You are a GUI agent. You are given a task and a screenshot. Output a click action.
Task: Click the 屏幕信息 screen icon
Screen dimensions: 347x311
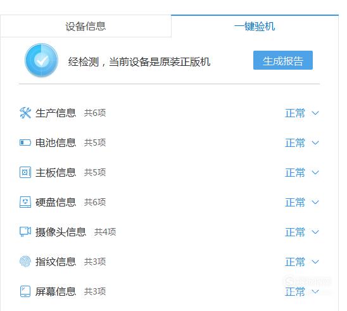pyautogui.click(x=25, y=291)
